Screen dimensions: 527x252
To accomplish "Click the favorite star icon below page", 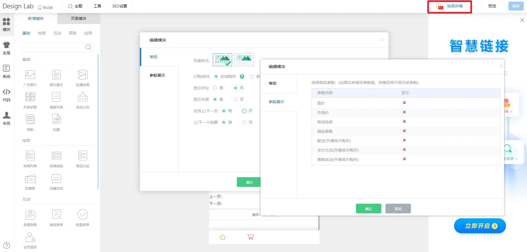I will (x=223, y=237).
